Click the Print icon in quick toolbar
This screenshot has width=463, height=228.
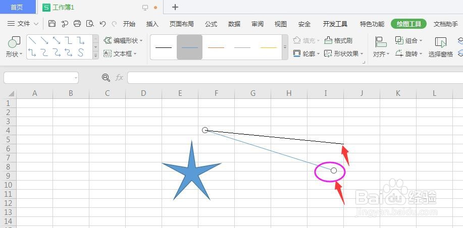[77, 24]
